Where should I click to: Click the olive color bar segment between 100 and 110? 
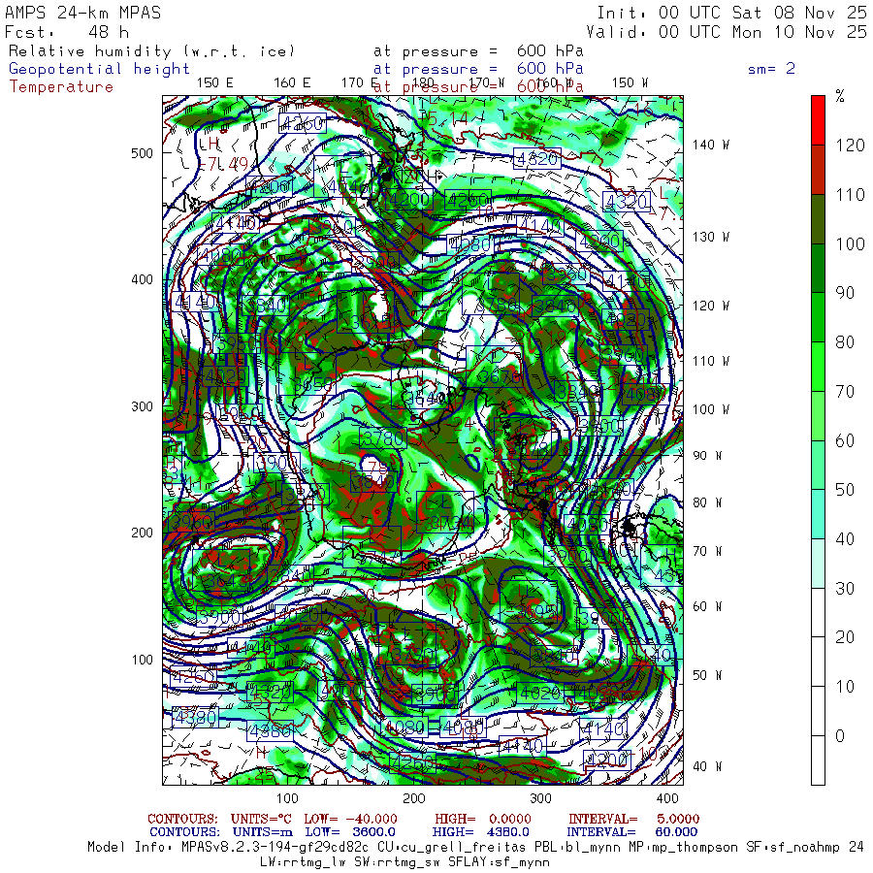pos(818,219)
